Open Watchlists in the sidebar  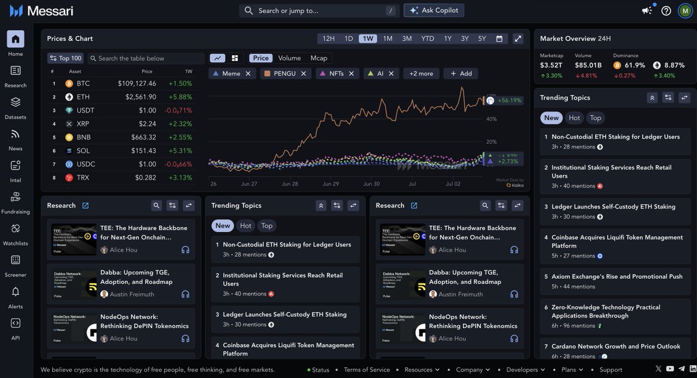click(x=16, y=233)
